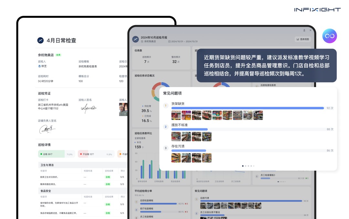Screen dimensions: 349x219
Task: Click the green 优秀 badge next to 余杭物美店
Action: click(x=58, y=55)
